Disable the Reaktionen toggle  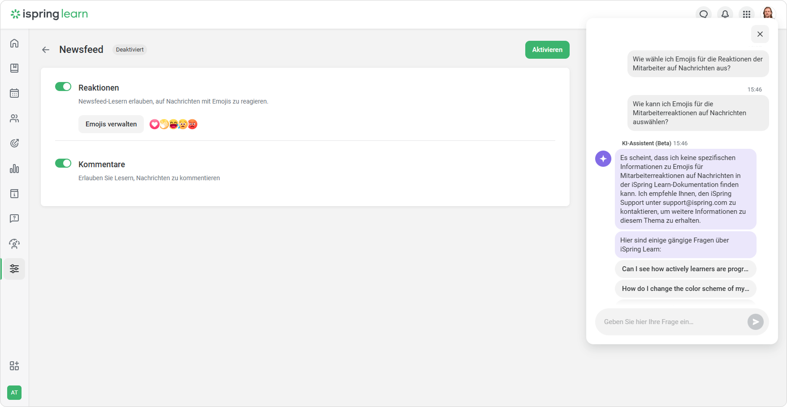tap(63, 87)
